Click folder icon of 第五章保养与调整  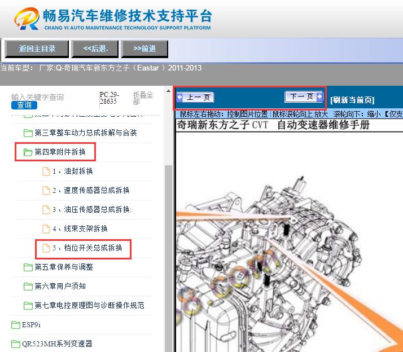coord(28,267)
